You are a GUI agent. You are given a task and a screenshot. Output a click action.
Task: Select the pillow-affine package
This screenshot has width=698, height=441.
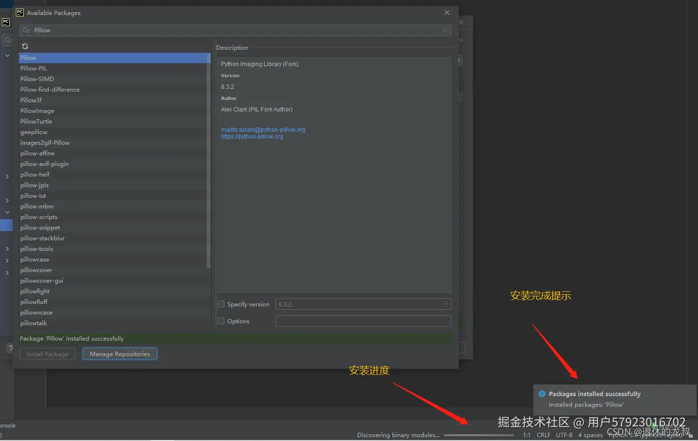113,153
